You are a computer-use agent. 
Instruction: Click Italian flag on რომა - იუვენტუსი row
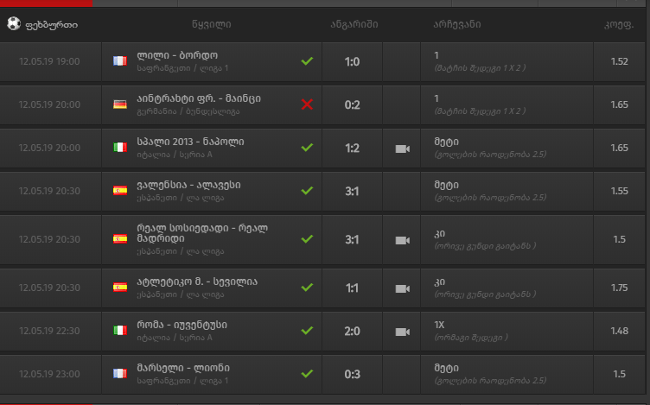click(119, 331)
